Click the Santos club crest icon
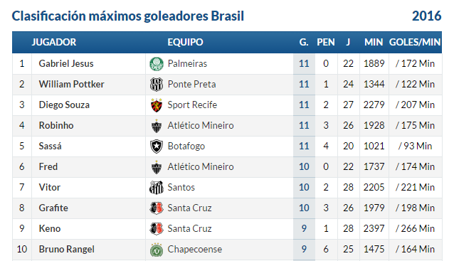The image size is (454, 261). click(x=157, y=188)
